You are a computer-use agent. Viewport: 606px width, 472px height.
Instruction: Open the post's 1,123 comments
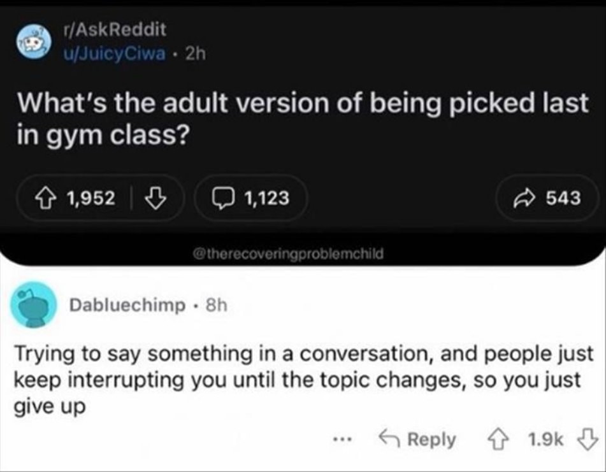pyautogui.click(x=251, y=199)
